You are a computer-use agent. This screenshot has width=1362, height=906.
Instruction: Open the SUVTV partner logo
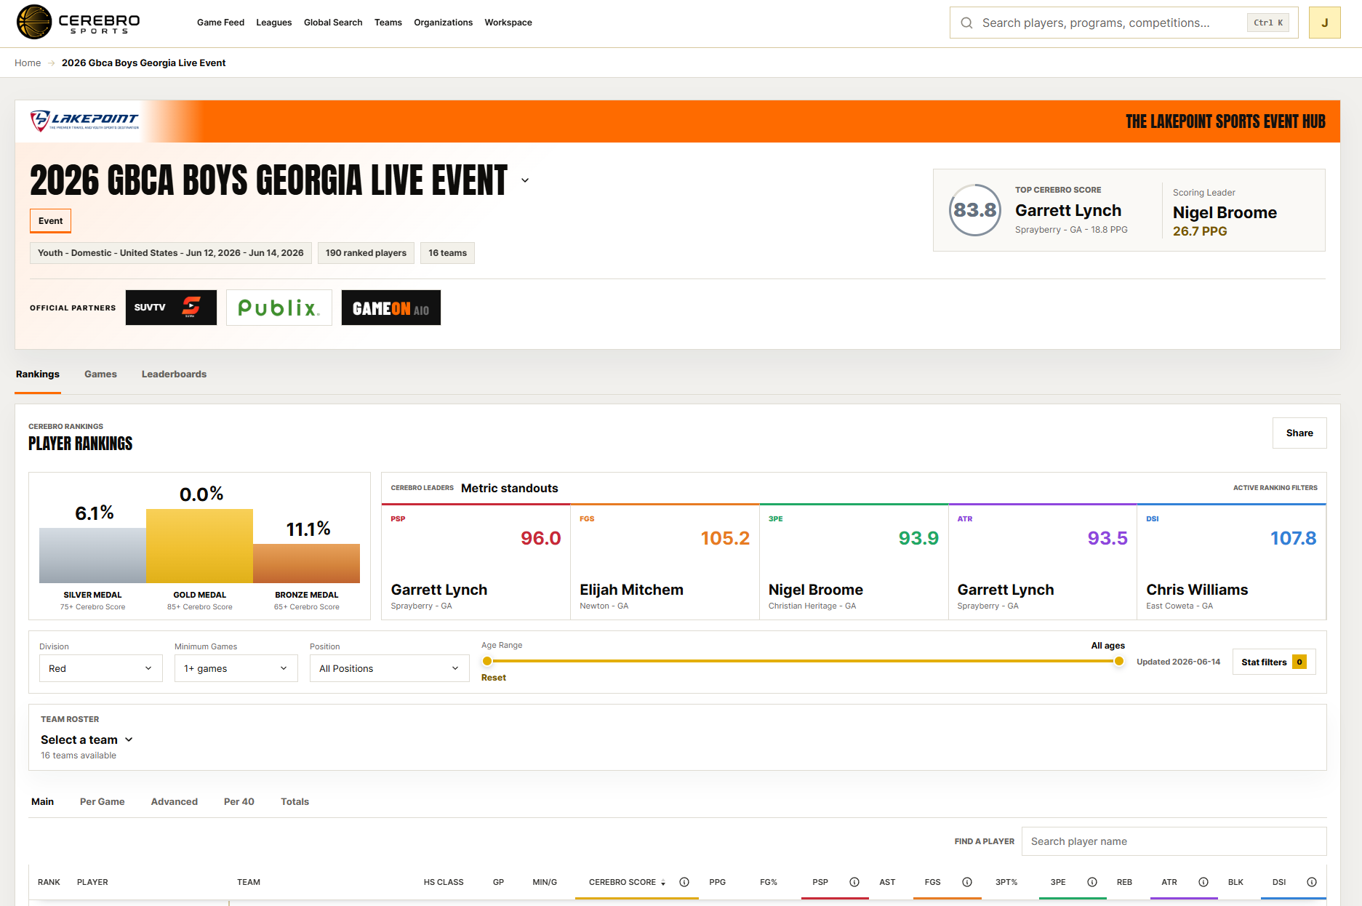point(171,308)
